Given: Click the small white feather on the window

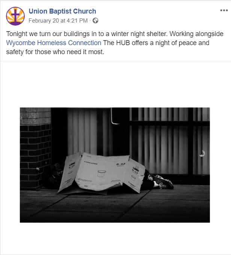Looking at the screenshot, I should tap(202, 154).
